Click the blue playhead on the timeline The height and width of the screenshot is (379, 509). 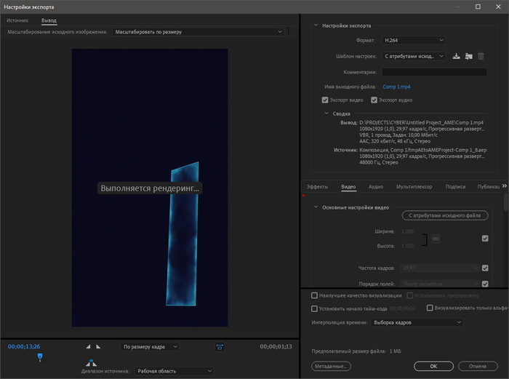point(40,356)
